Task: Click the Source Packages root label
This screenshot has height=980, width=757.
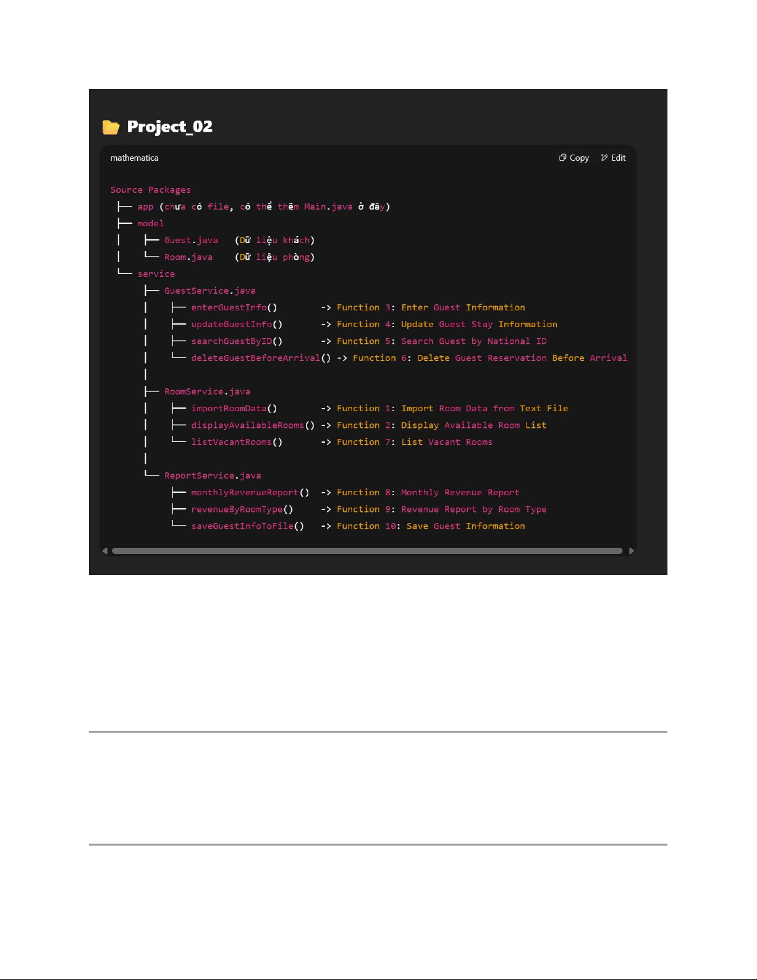Action: pyautogui.click(x=150, y=190)
